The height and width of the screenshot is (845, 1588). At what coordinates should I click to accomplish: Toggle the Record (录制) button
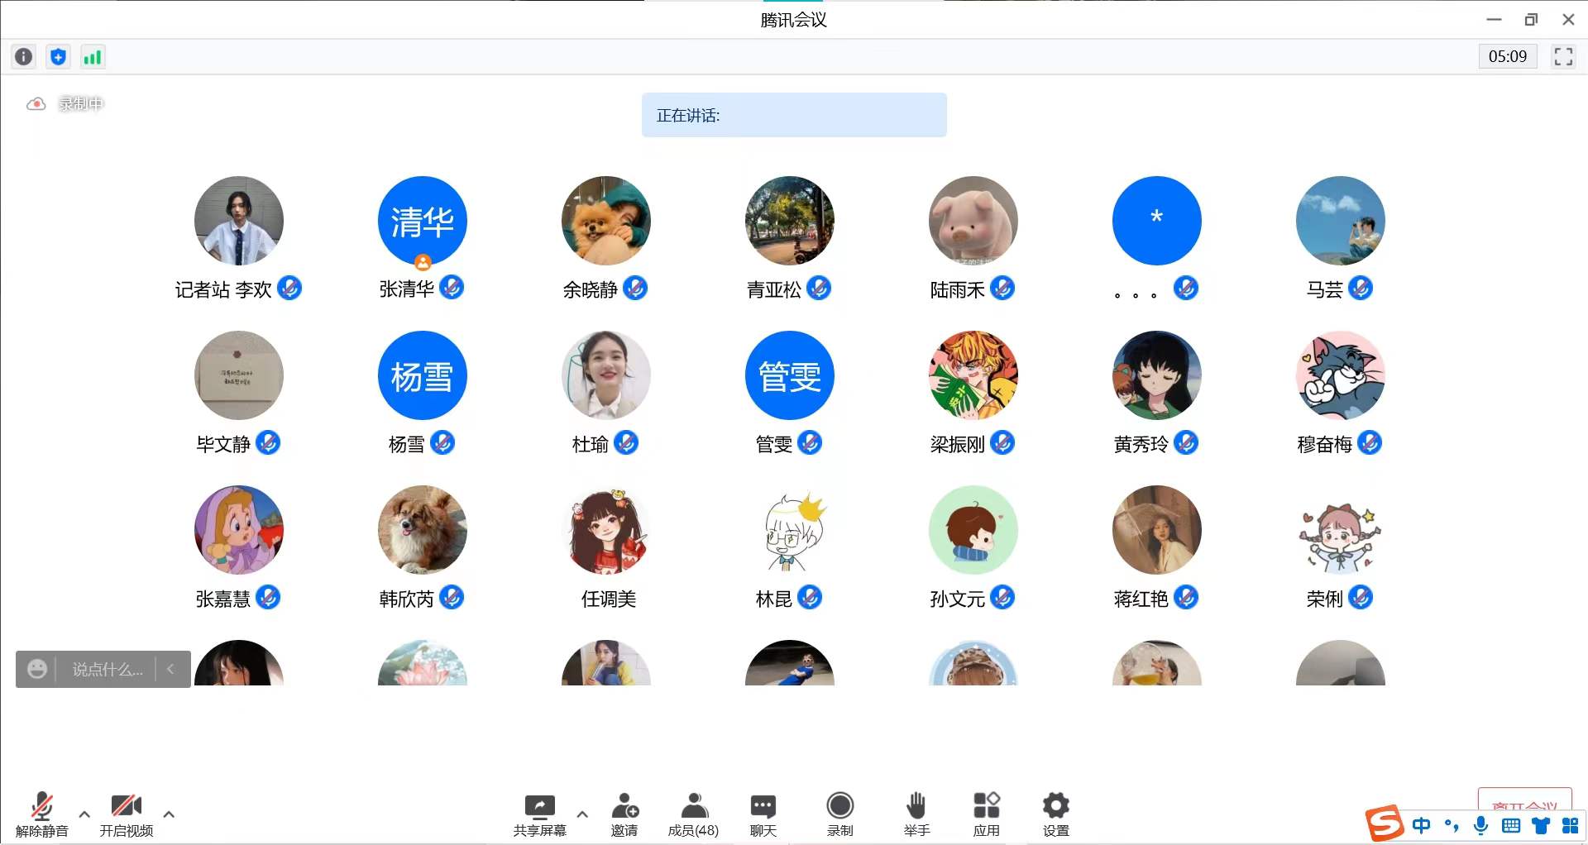point(839,814)
